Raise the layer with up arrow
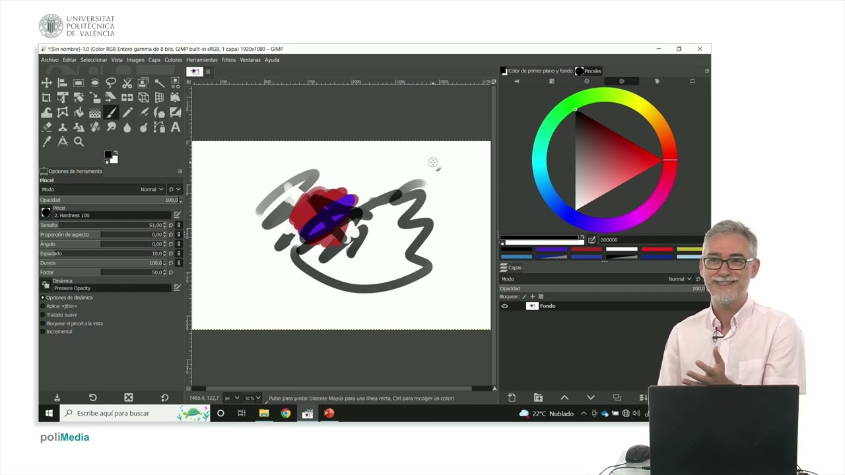The width and height of the screenshot is (845, 475). point(564,397)
